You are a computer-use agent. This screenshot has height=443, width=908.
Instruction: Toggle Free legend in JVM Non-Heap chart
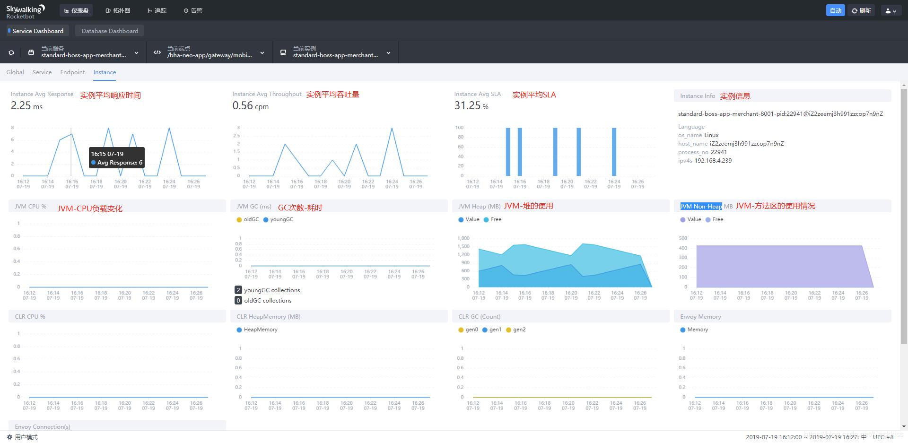(x=714, y=219)
